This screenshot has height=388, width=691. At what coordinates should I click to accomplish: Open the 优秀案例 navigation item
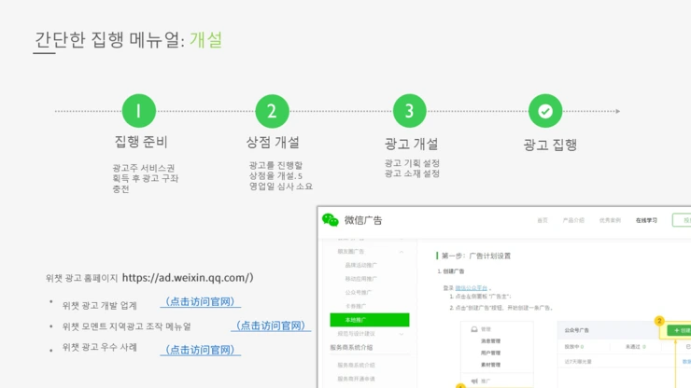click(x=610, y=220)
